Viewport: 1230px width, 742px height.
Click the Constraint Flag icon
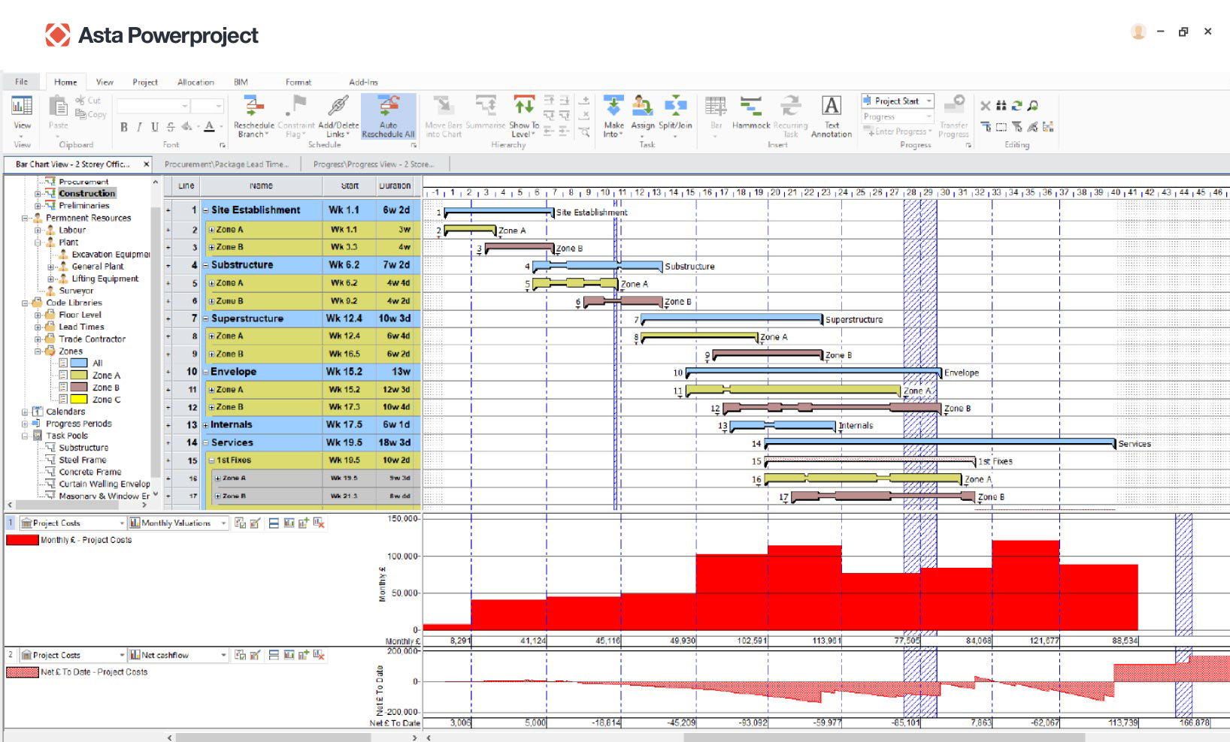pyautogui.click(x=298, y=104)
